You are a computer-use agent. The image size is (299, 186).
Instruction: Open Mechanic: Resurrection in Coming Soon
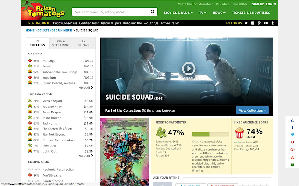pos(58,169)
